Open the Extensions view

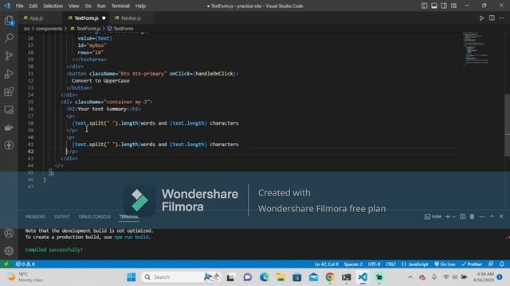[9, 92]
